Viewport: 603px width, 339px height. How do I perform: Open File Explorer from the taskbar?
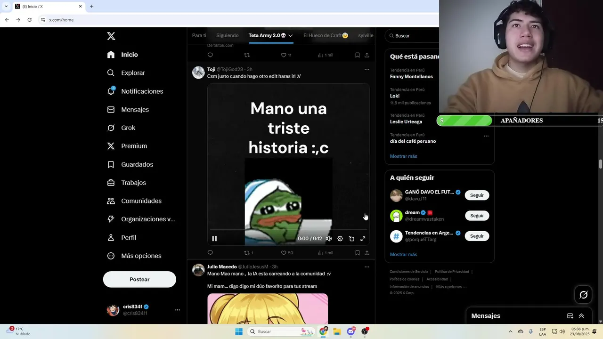337,331
